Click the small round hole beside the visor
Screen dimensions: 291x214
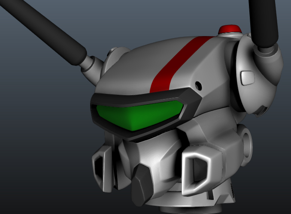point(199,85)
